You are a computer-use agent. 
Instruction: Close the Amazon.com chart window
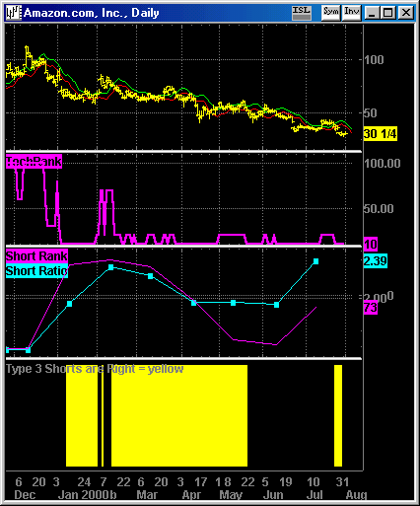[406, 13]
